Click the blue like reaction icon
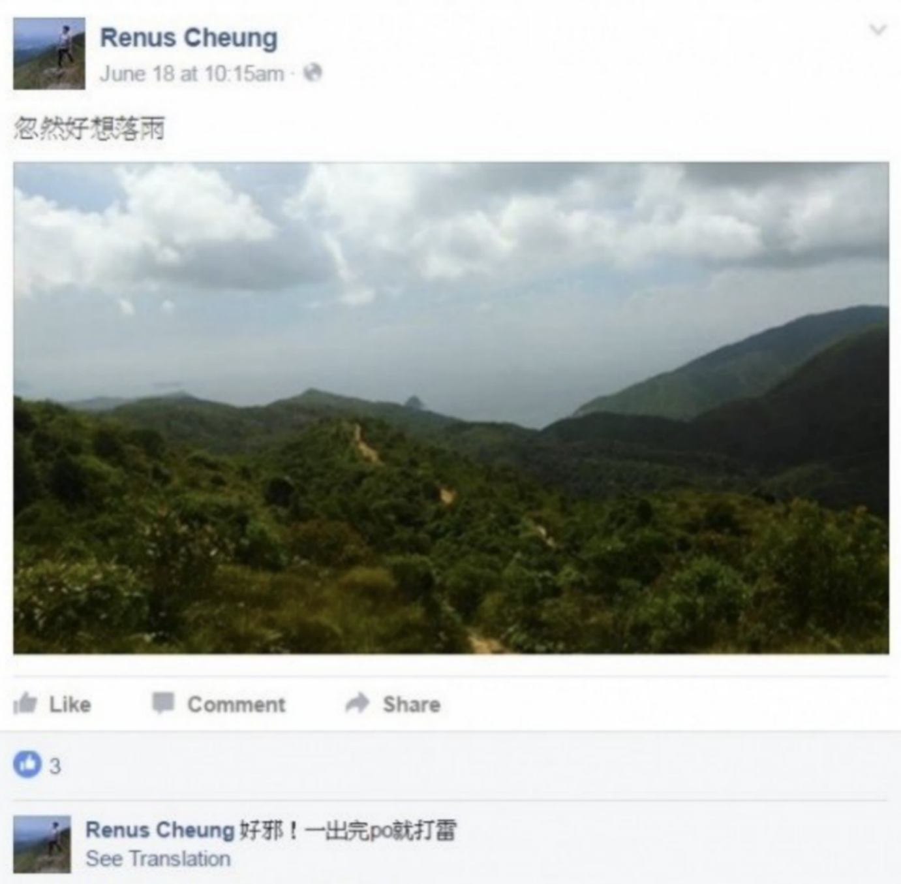901x884 pixels. tap(27, 765)
